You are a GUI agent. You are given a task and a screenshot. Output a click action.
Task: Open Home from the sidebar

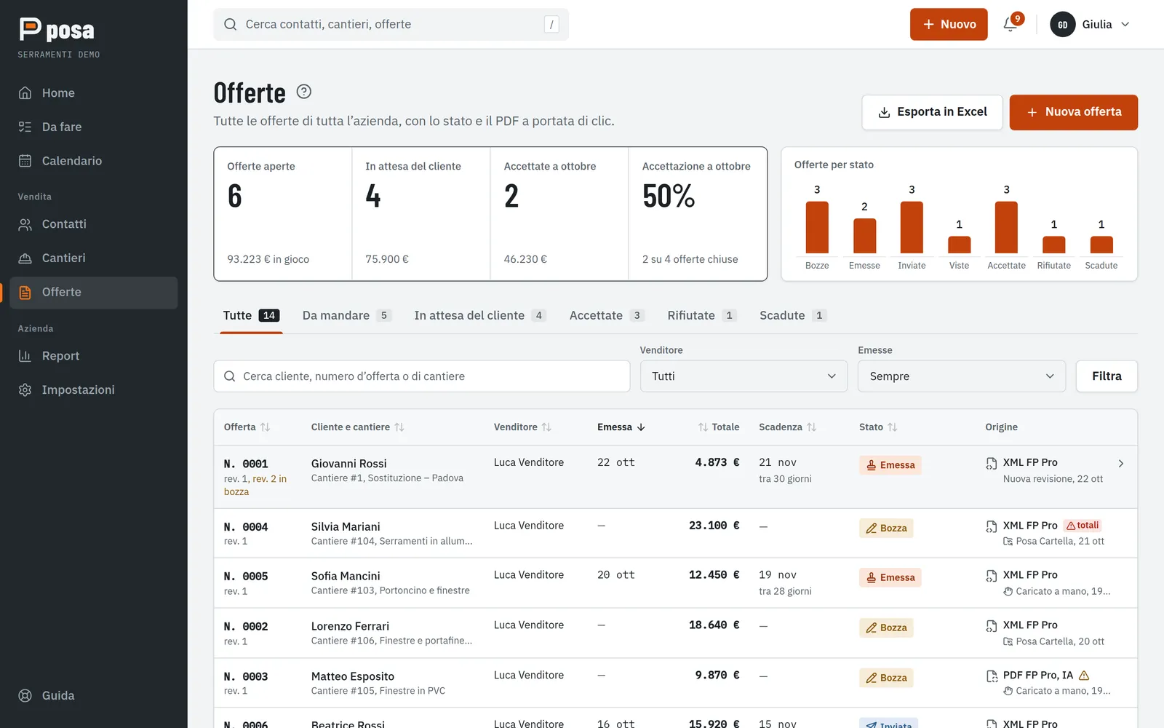(93, 93)
